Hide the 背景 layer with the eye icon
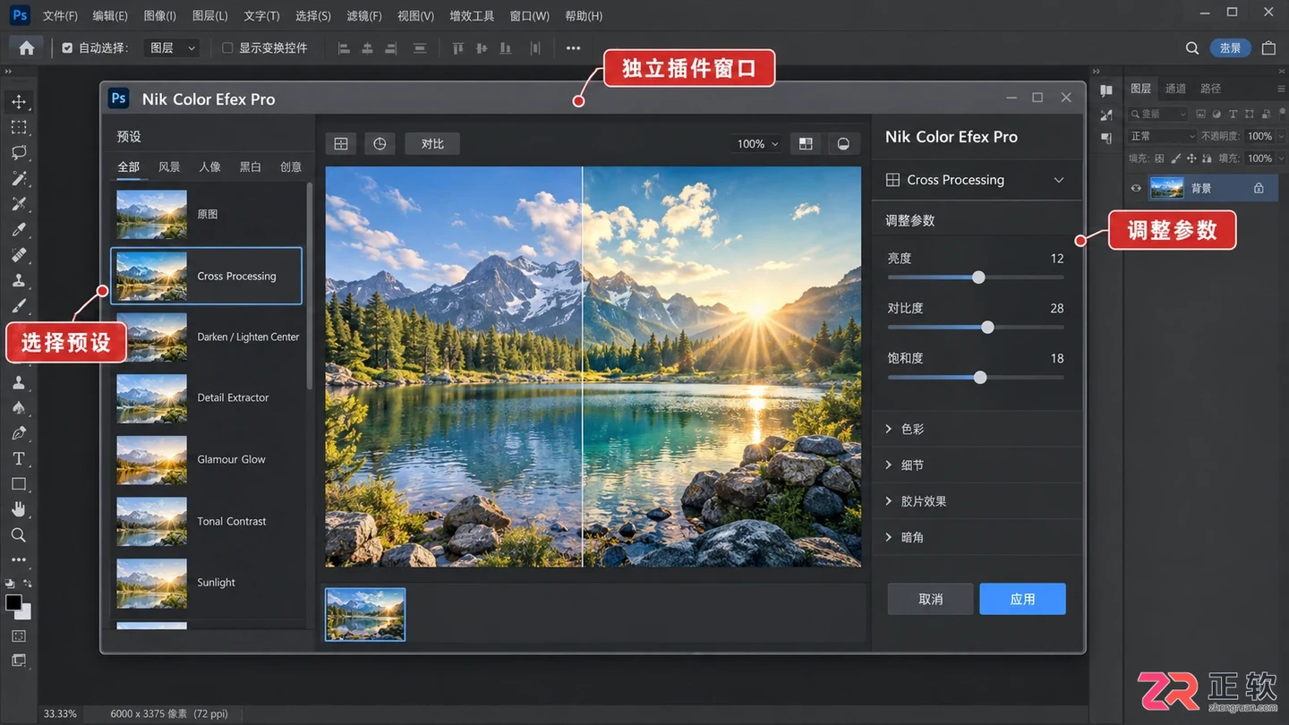This screenshot has height=725, width=1289. coord(1136,188)
